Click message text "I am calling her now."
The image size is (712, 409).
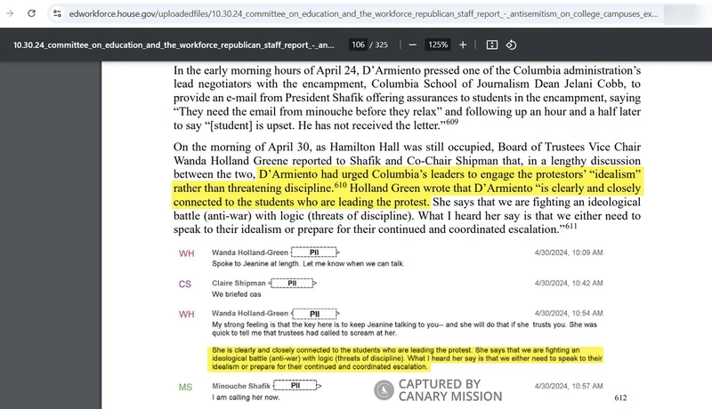[246, 397]
